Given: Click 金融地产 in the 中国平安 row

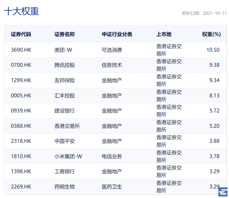Looking at the screenshot, I should coord(112,141).
